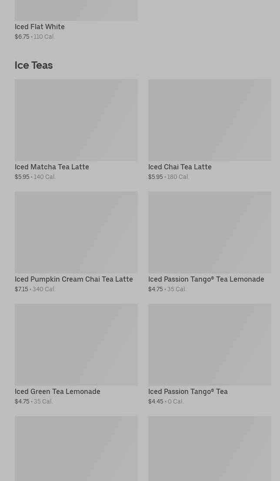Open the Iced Green Tea Lemonade title
280x481 pixels.
(57, 391)
